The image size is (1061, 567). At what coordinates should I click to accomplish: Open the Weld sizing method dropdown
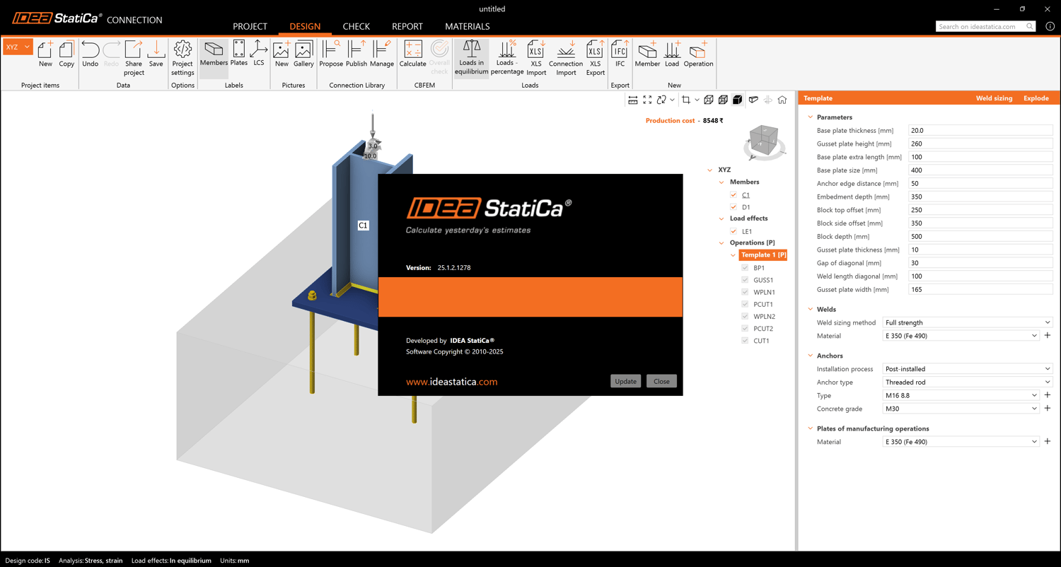pos(967,322)
